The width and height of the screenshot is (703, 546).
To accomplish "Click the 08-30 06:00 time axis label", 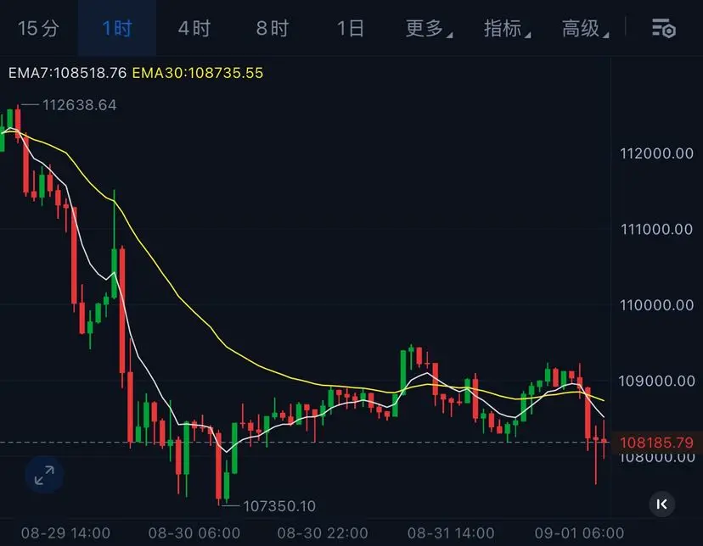I will click(x=194, y=533).
